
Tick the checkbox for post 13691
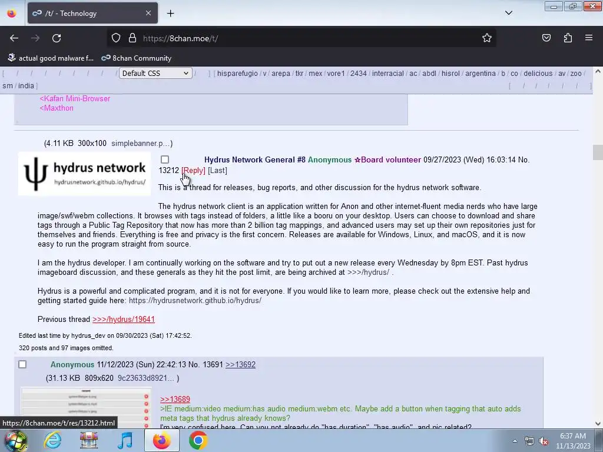pyautogui.click(x=22, y=364)
